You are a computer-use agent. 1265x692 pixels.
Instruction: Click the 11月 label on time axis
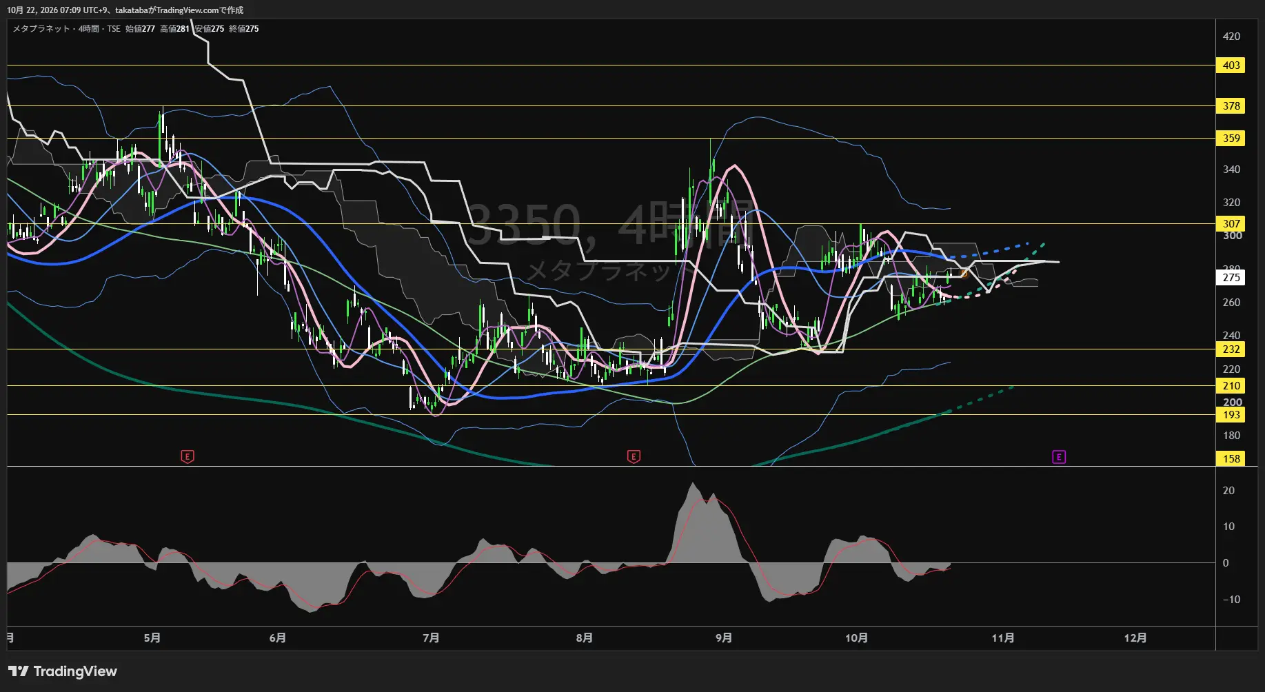[1003, 638]
